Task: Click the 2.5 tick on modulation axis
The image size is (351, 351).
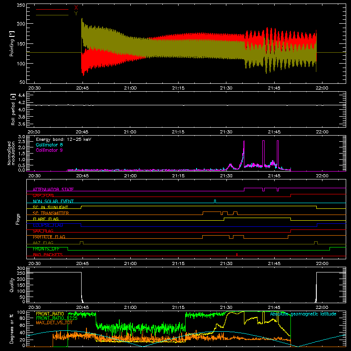Action: 21,142
